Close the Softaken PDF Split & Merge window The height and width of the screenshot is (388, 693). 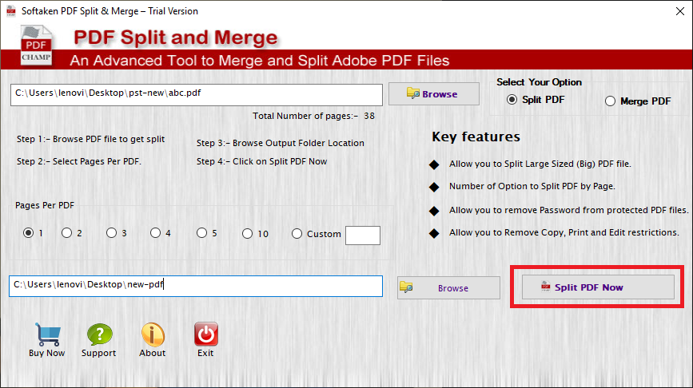click(x=680, y=11)
